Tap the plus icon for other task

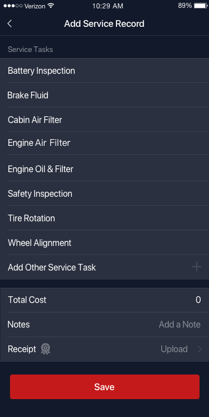(197, 267)
